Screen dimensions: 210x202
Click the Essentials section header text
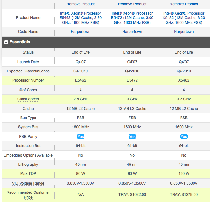pos(20,42)
